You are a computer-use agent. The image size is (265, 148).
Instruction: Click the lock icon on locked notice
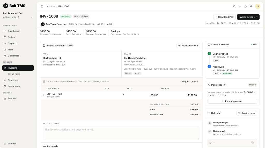tap(44, 81)
